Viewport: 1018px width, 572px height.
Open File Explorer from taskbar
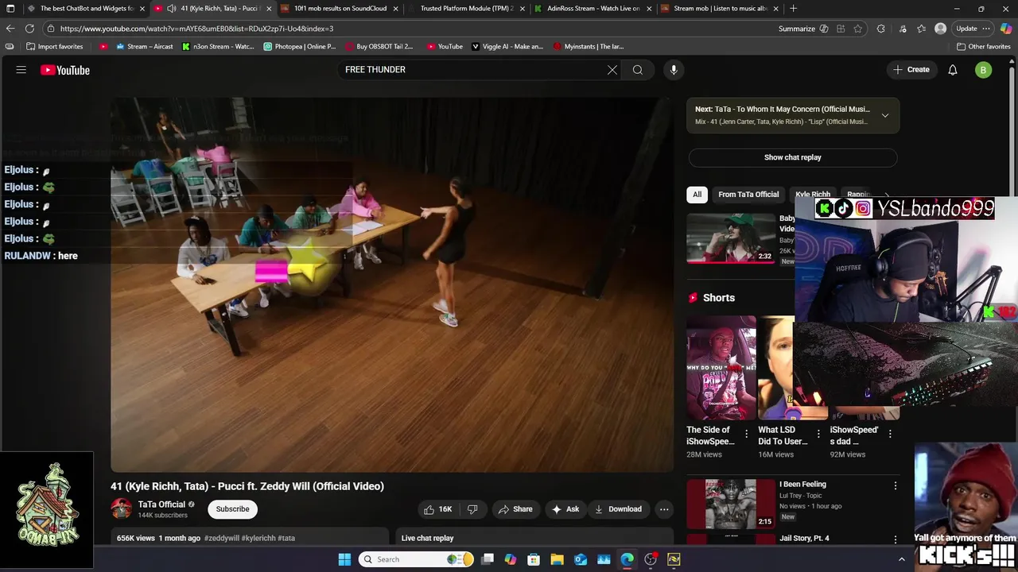[x=557, y=559]
